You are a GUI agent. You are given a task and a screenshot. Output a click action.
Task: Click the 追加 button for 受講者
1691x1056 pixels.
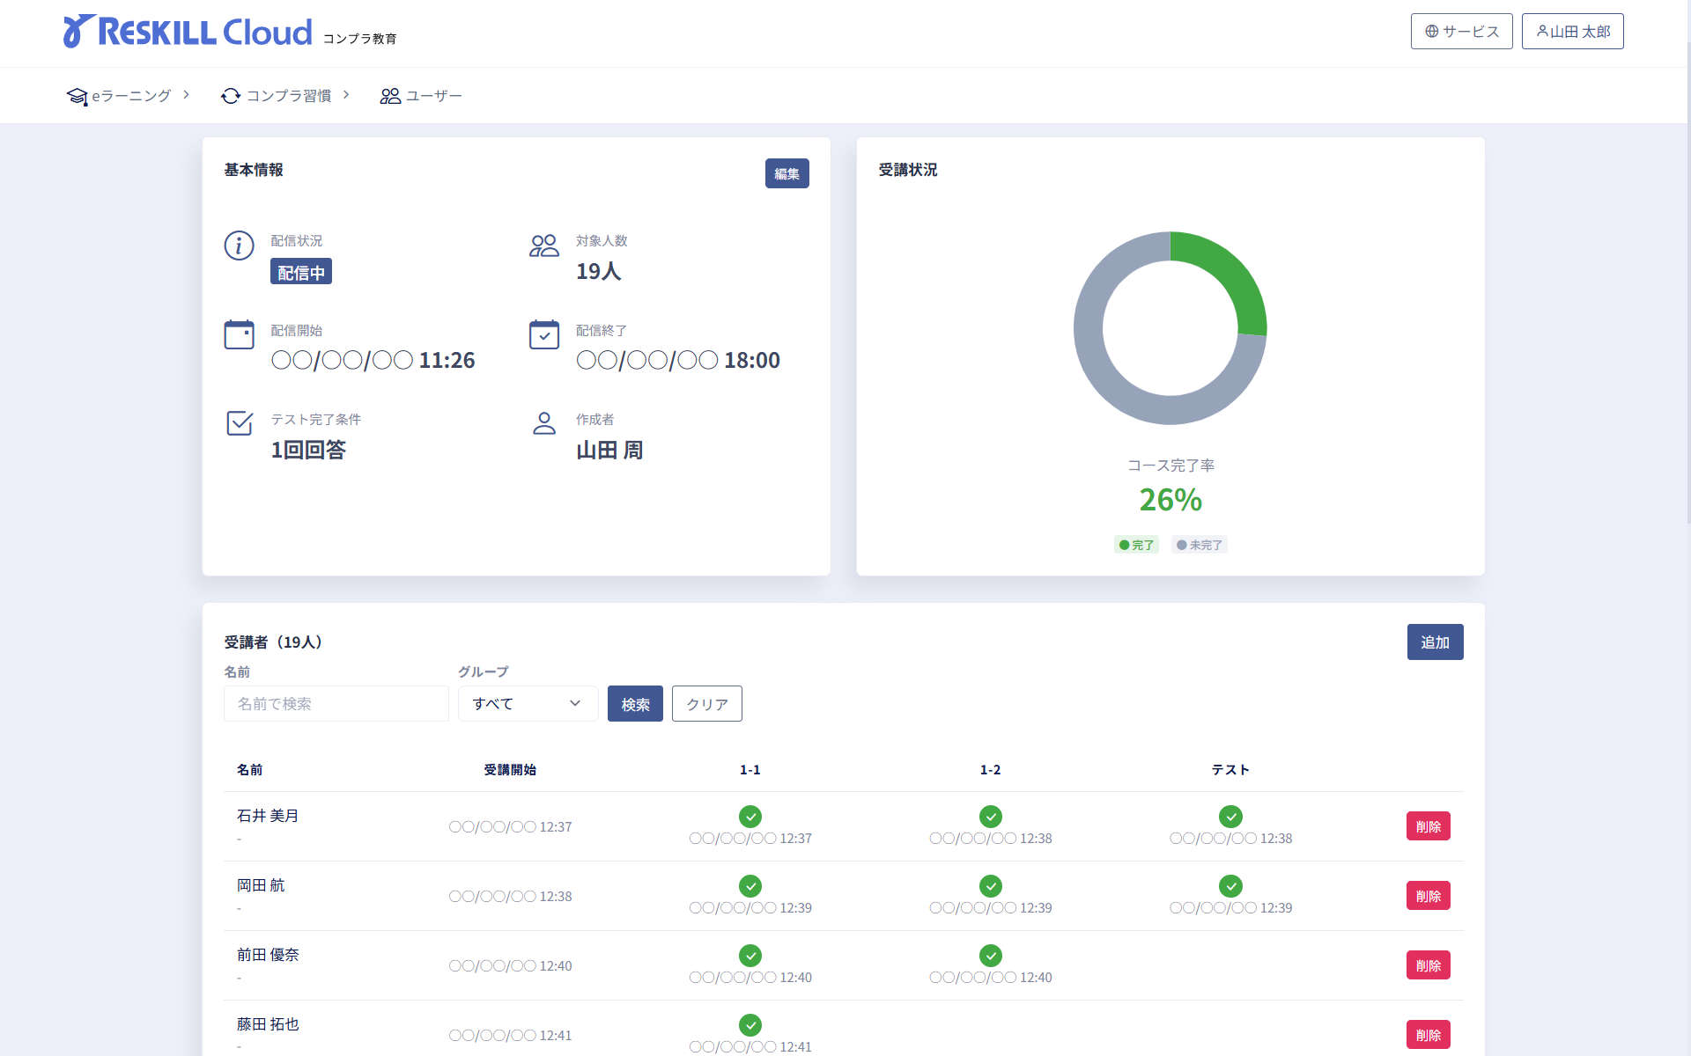(x=1435, y=642)
